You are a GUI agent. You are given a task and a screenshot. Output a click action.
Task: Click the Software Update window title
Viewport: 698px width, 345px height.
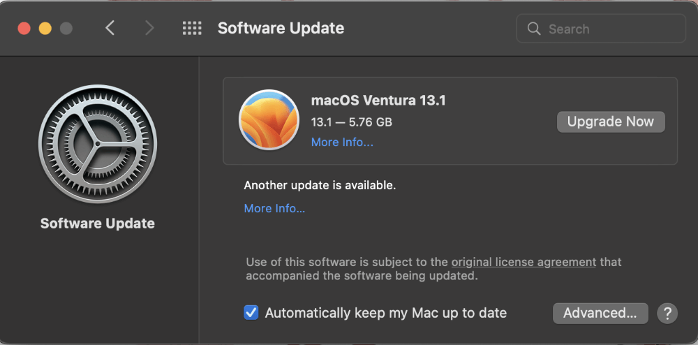click(x=281, y=29)
